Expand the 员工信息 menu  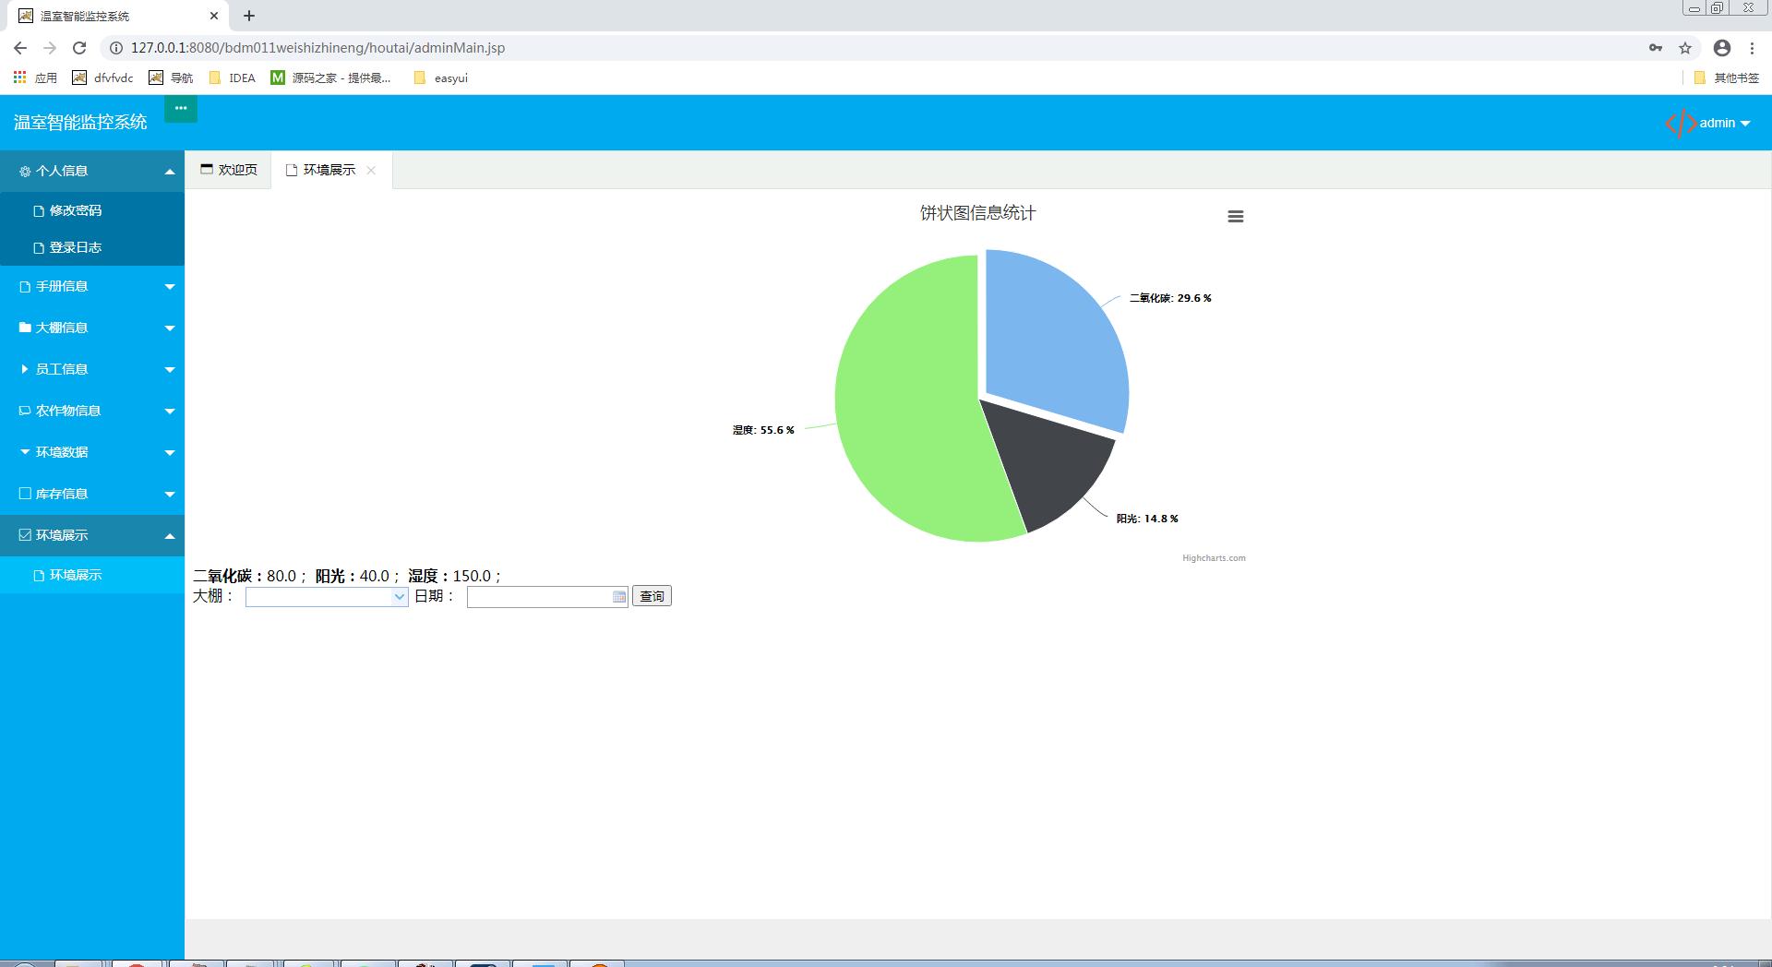92,369
